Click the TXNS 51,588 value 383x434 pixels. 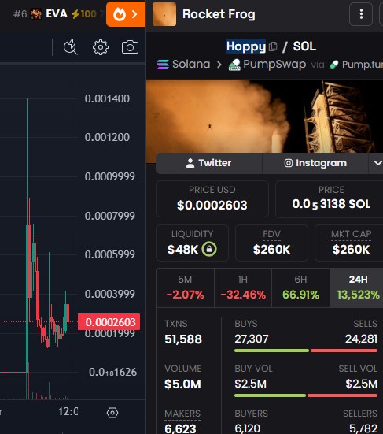(183, 339)
